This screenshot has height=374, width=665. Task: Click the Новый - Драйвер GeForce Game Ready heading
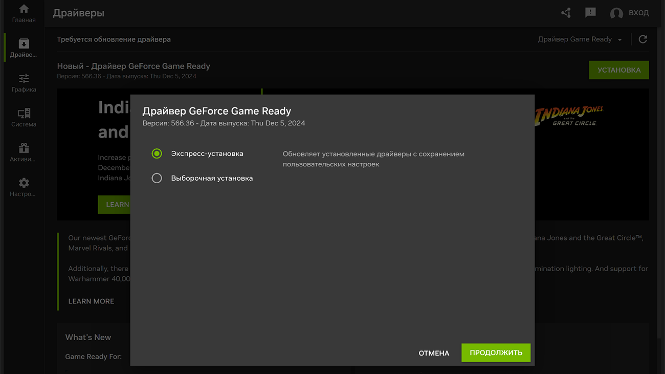[x=134, y=66]
